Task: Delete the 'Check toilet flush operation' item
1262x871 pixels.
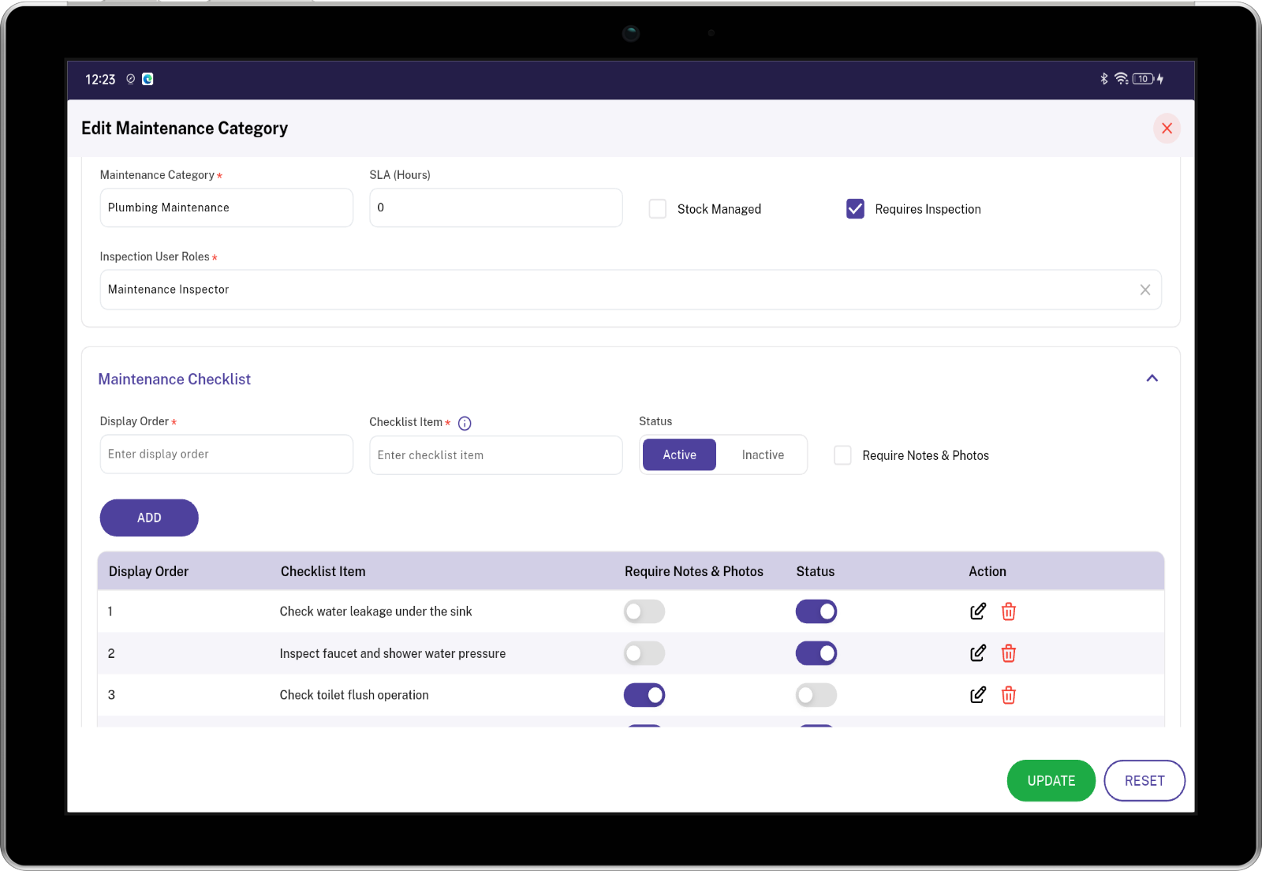Action: [1009, 695]
